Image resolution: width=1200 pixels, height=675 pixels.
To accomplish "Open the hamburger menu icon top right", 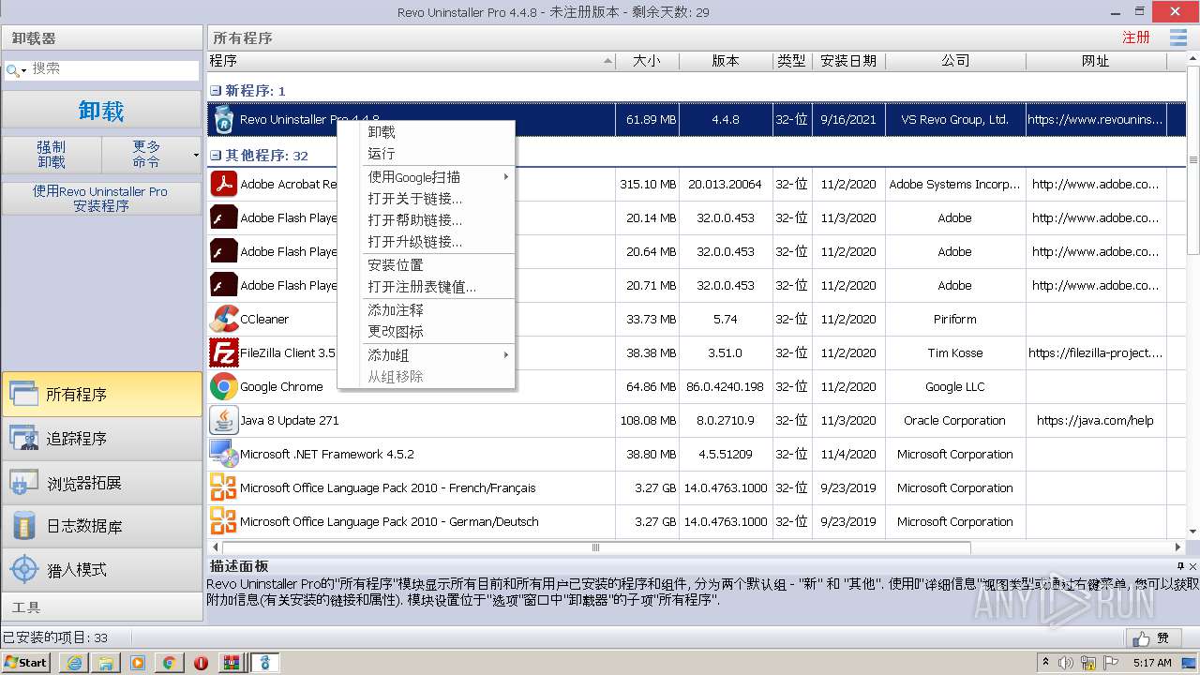I will pos(1178,37).
